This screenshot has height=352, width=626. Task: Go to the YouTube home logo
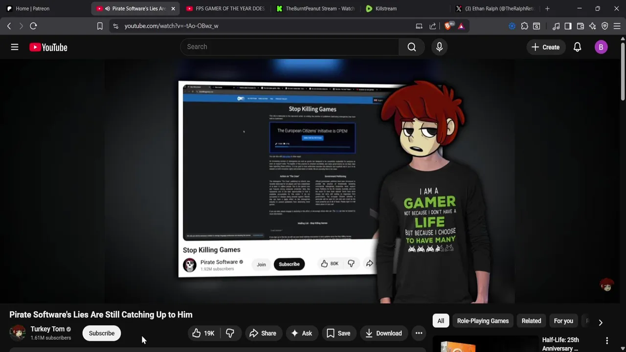click(x=48, y=47)
